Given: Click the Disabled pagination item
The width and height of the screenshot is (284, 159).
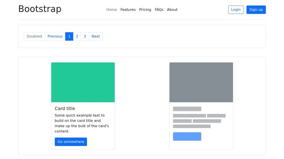Looking at the screenshot, I should 34,36.
